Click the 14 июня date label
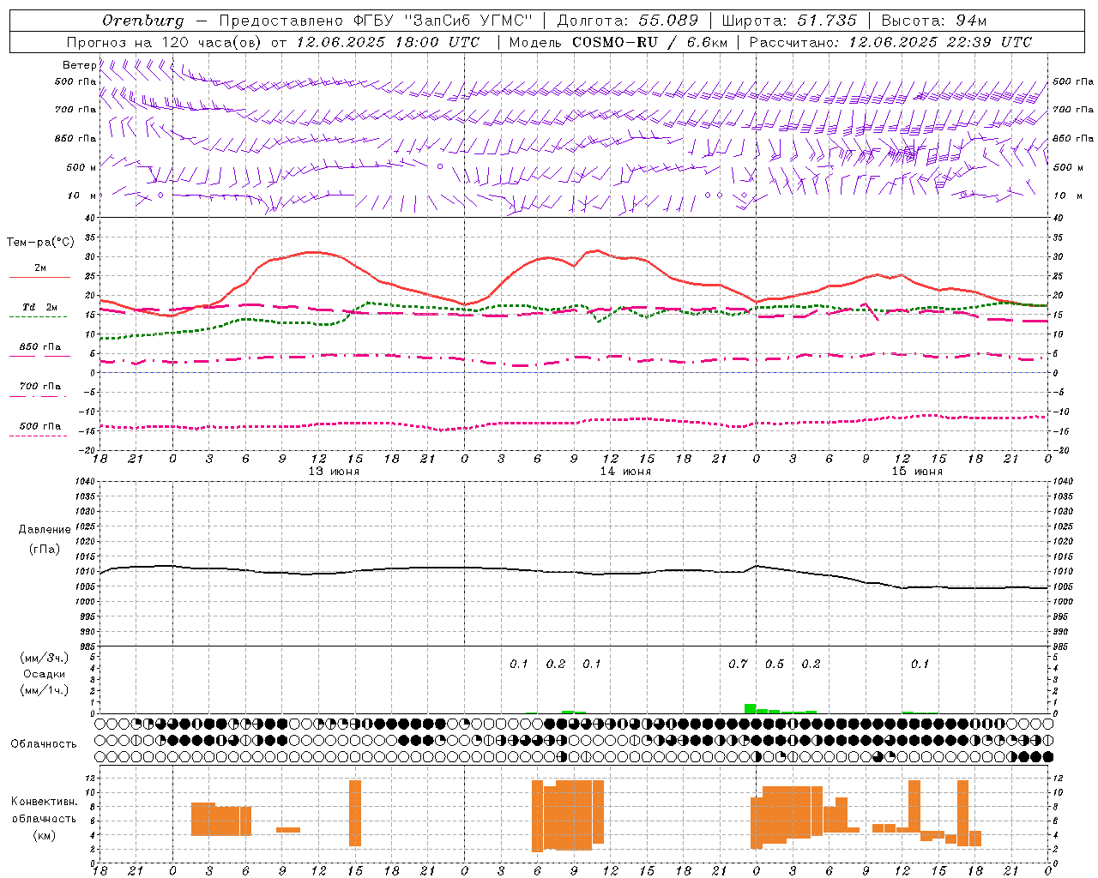This screenshot has height=878, width=1098. click(625, 472)
